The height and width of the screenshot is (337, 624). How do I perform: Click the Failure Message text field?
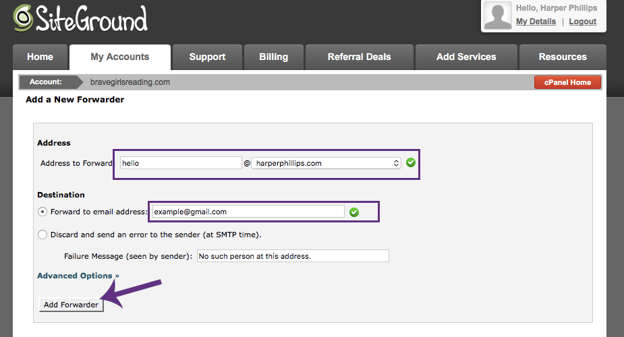pyautogui.click(x=293, y=256)
